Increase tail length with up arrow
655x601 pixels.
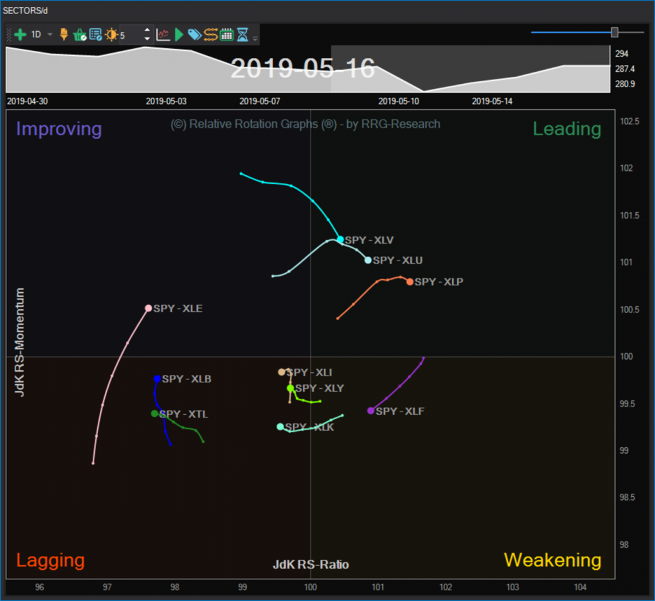pyautogui.click(x=147, y=30)
